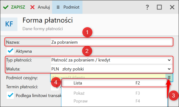This screenshot has height=107, width=179.
Task: Close the Forma płatności window
Action: (x=172, y=7)
